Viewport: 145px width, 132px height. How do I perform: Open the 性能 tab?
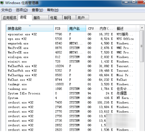point(56,18)
